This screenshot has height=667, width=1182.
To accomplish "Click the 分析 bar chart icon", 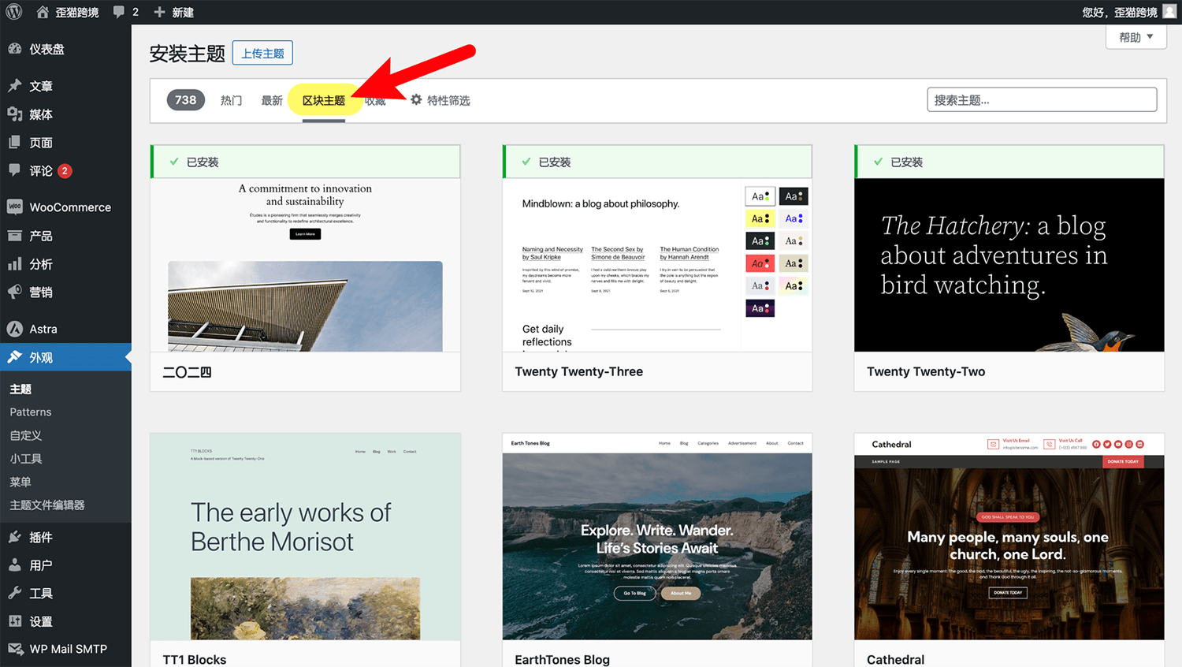I will click(x=15, y=264).
